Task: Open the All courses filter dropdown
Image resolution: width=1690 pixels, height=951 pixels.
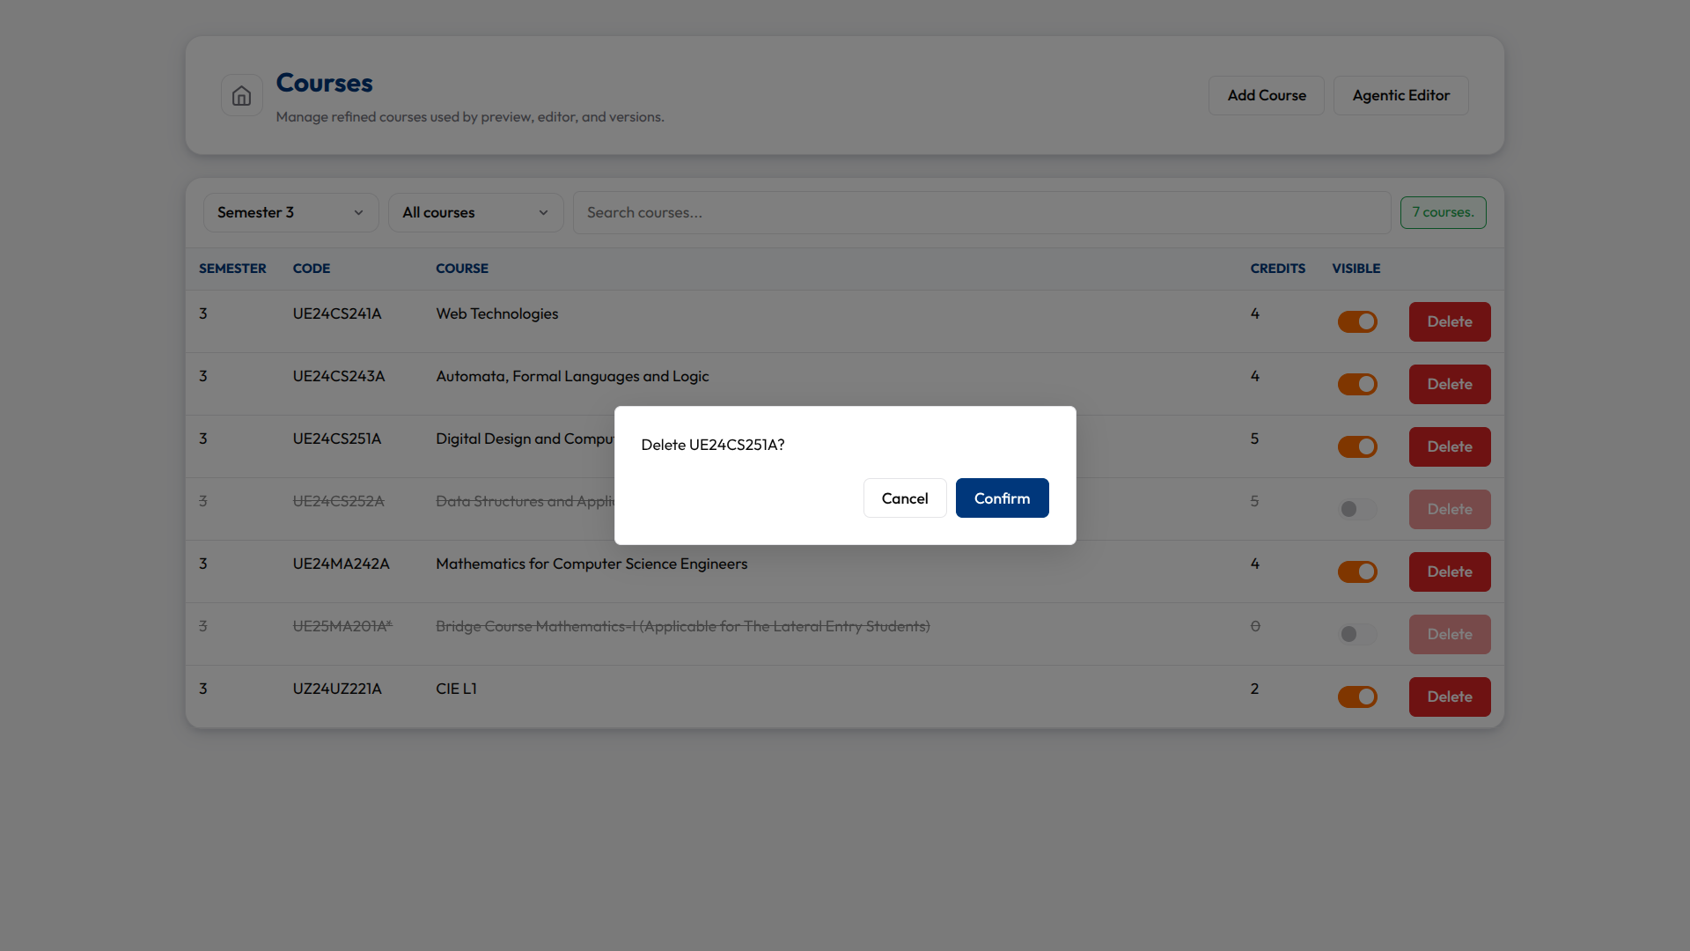Action: click(x=476, y=212)
